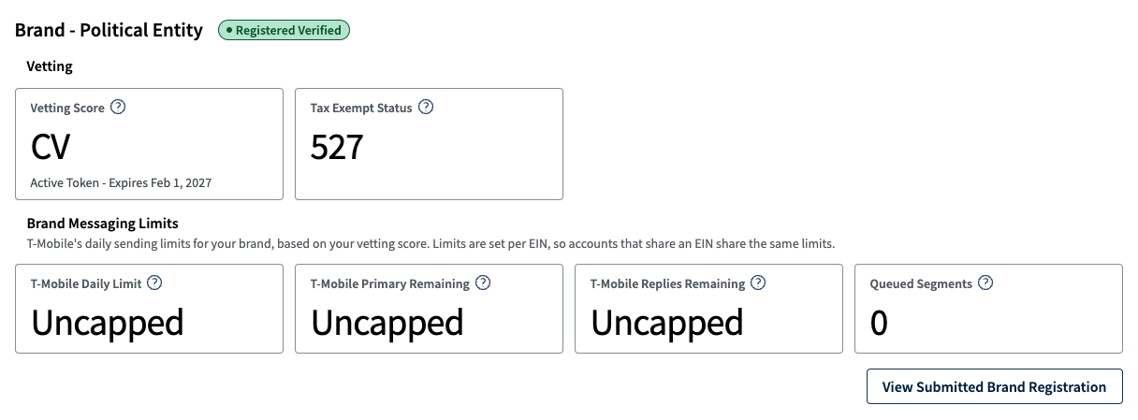View Submitted Brand Registration

pos(994,386)
